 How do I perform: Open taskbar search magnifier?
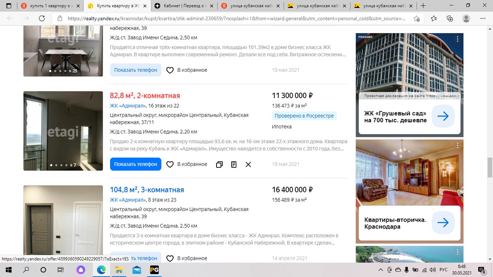[x=26, y=270]
